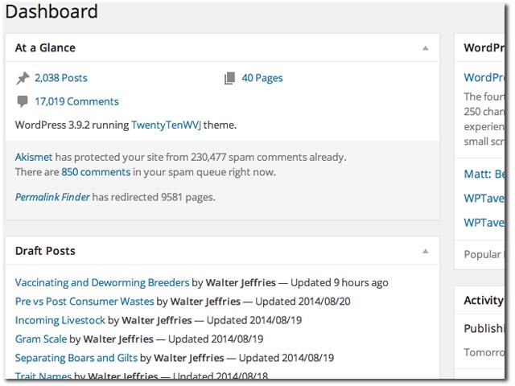Image resolution: width=515 pixels, height=386 pixels.
Task: Click the 'Updated 2014/08/20' text
Action: point(303,302)
